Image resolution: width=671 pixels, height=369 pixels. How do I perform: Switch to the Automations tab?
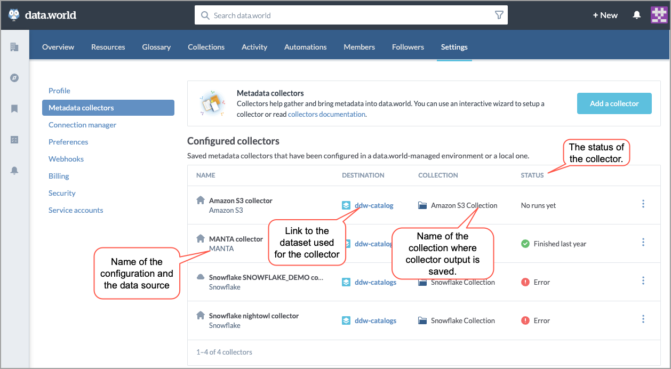(x=305, y=47)
